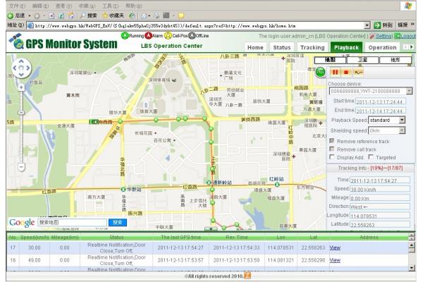Click the tab strip right scroll arrow
Screen dimensions: 423x282
[x=412, y=47]
